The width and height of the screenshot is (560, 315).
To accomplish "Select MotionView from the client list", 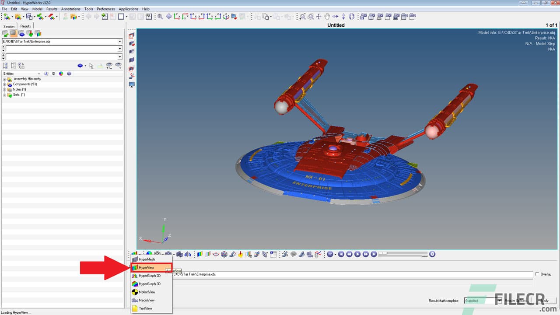I will click(x=148, y=292).
